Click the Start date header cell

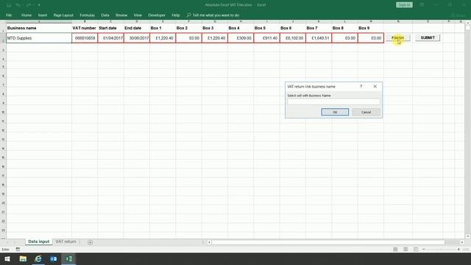pyautogui.click(x=111, y=28)
